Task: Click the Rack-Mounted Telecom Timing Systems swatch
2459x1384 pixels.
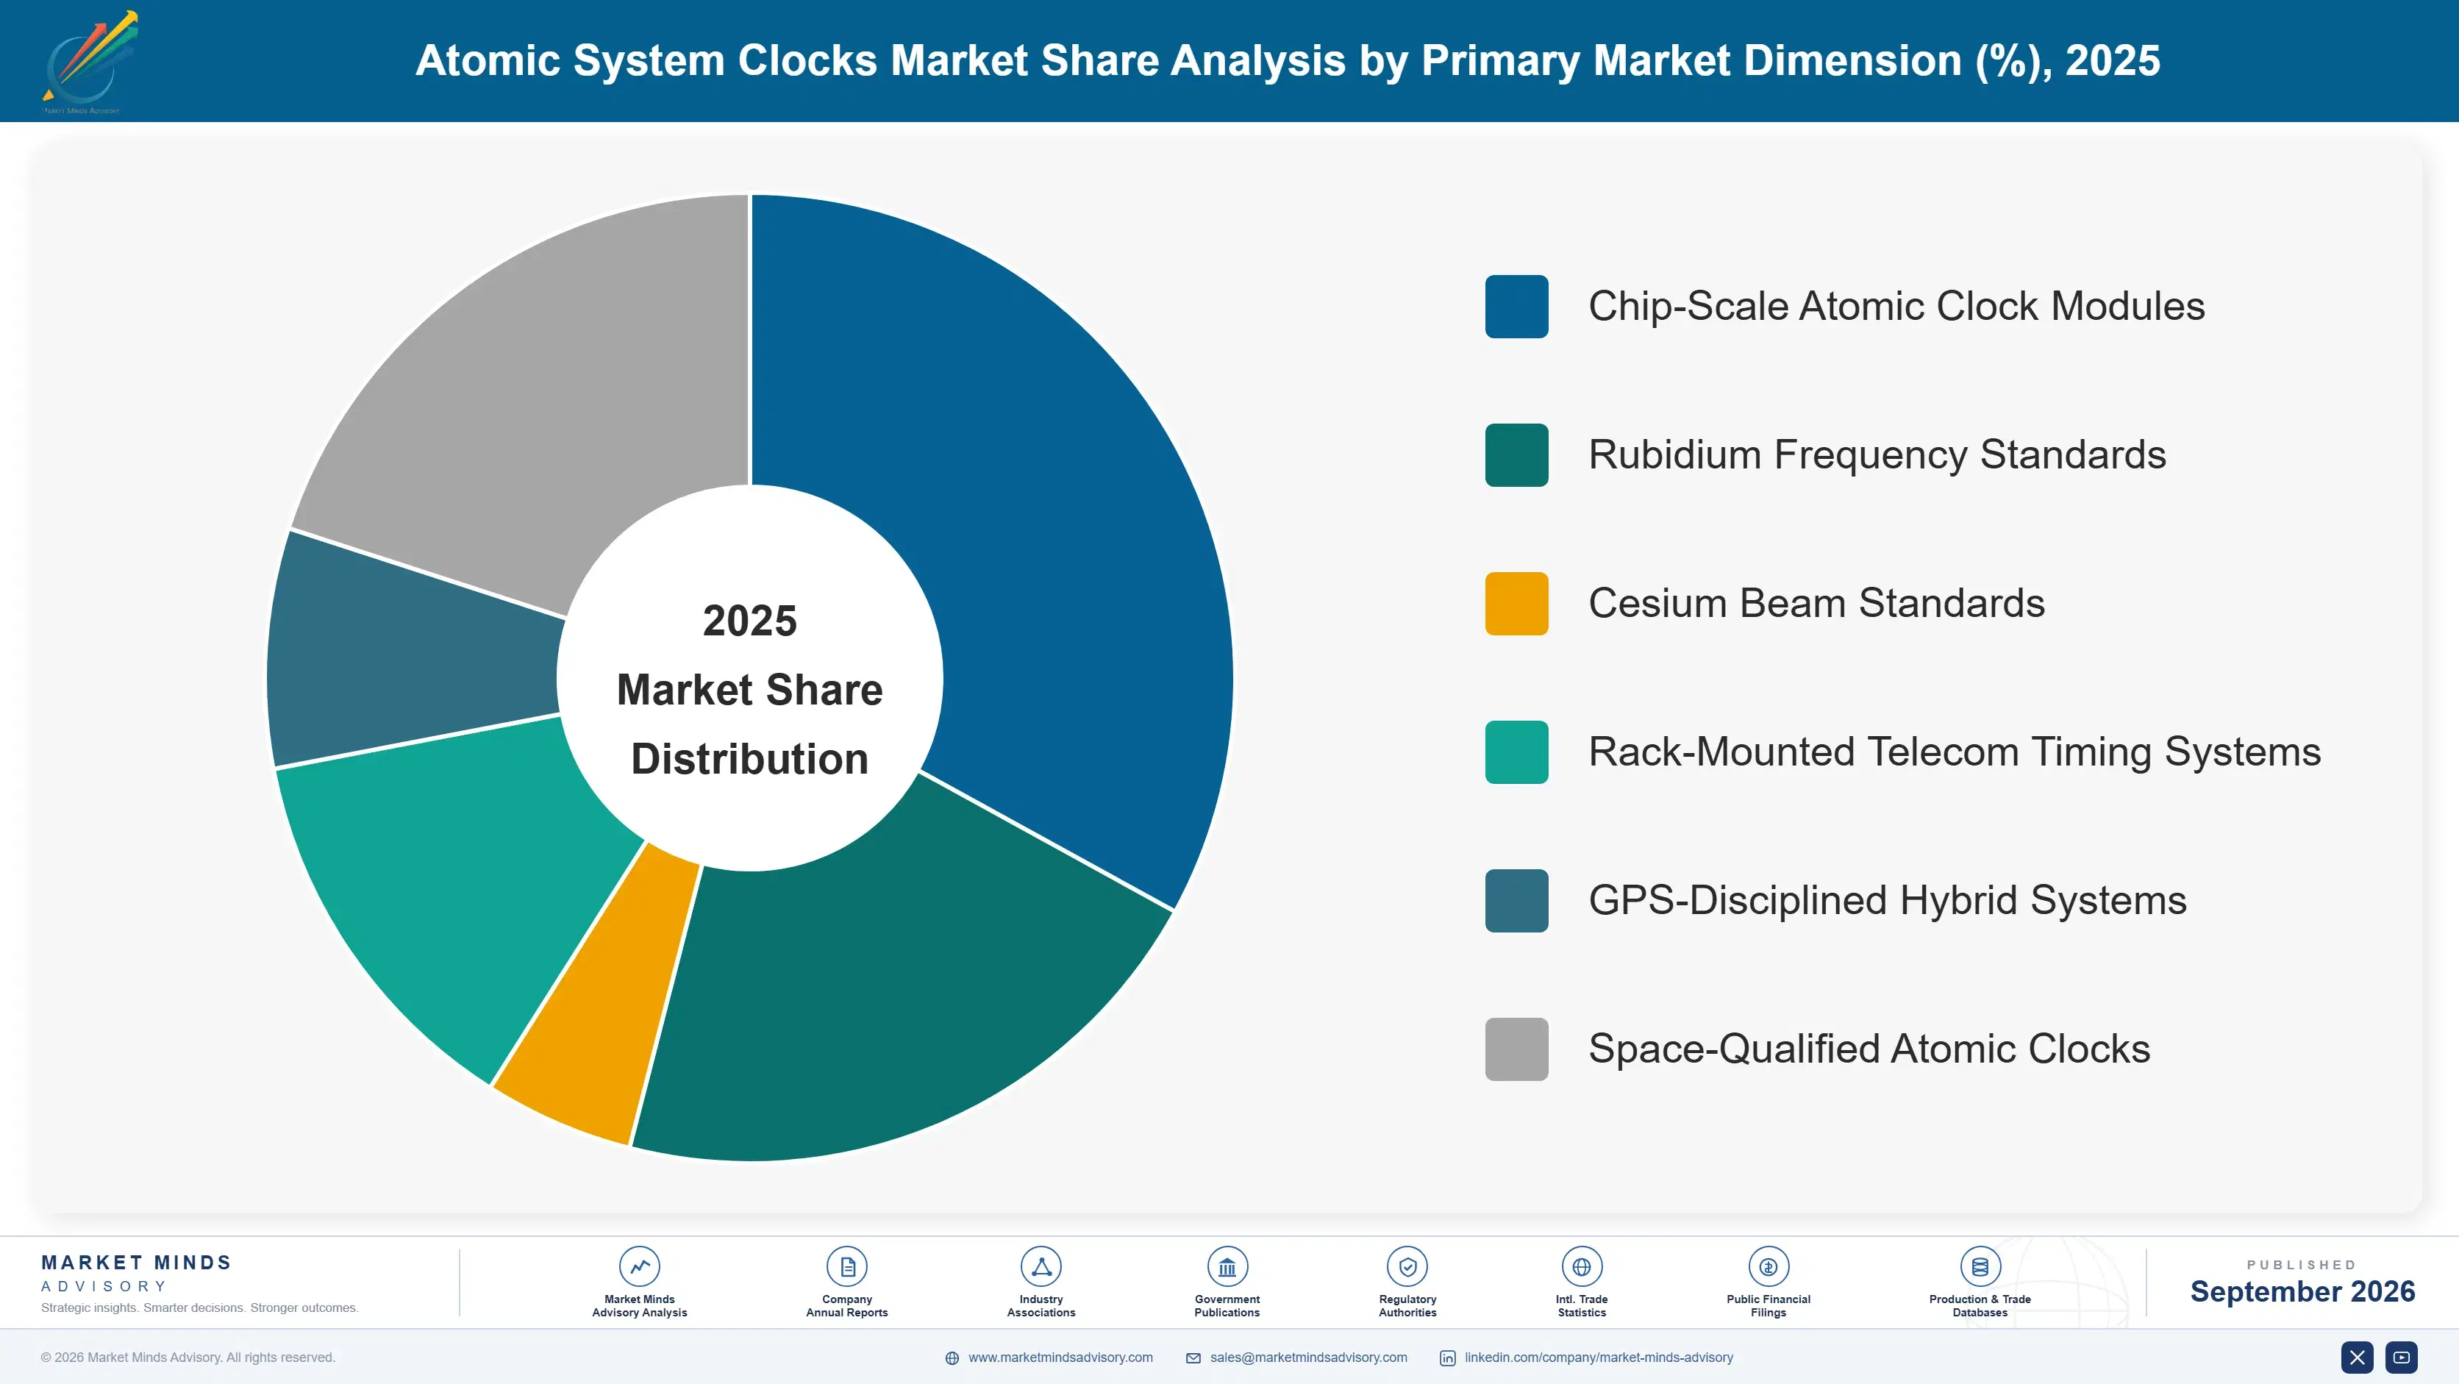Action: coord(1516,752)
